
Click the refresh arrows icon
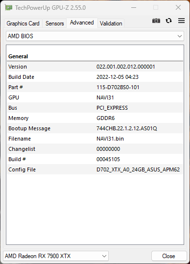(168, 21)
